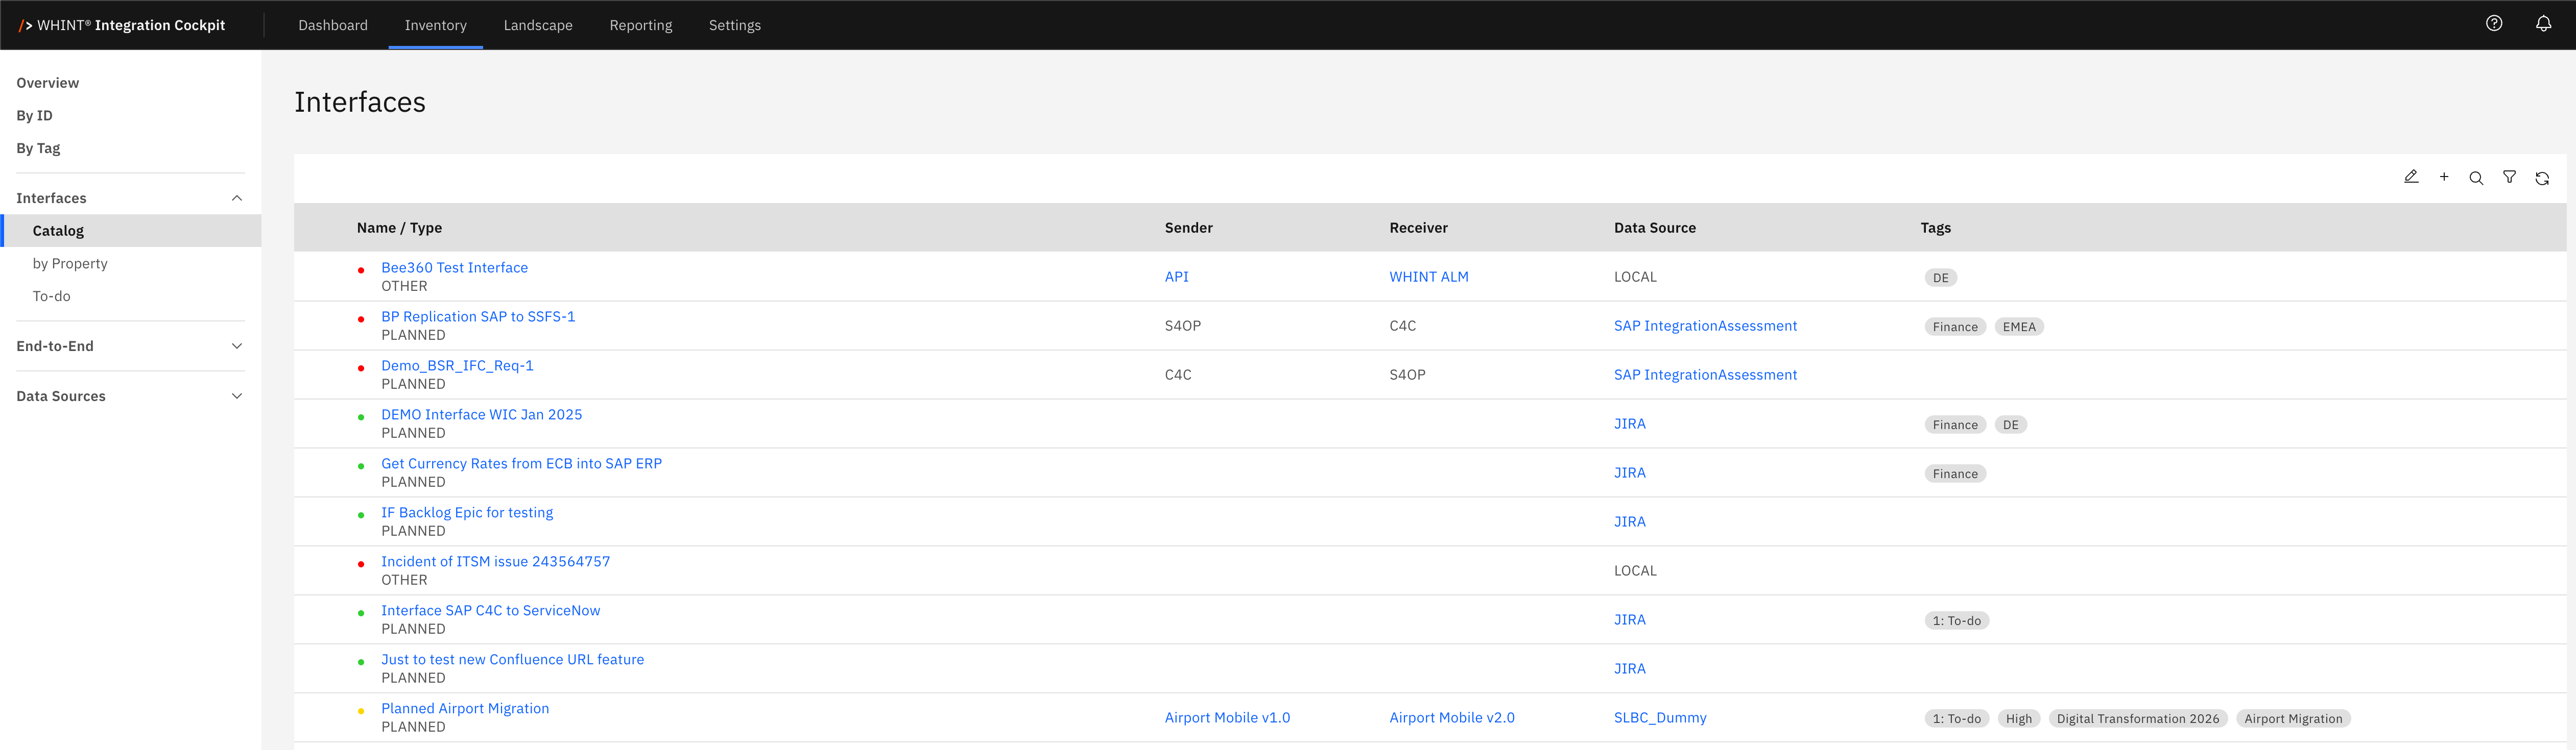
Task: Click the plus icon to add interface
Action: (x=2444, y=177)
